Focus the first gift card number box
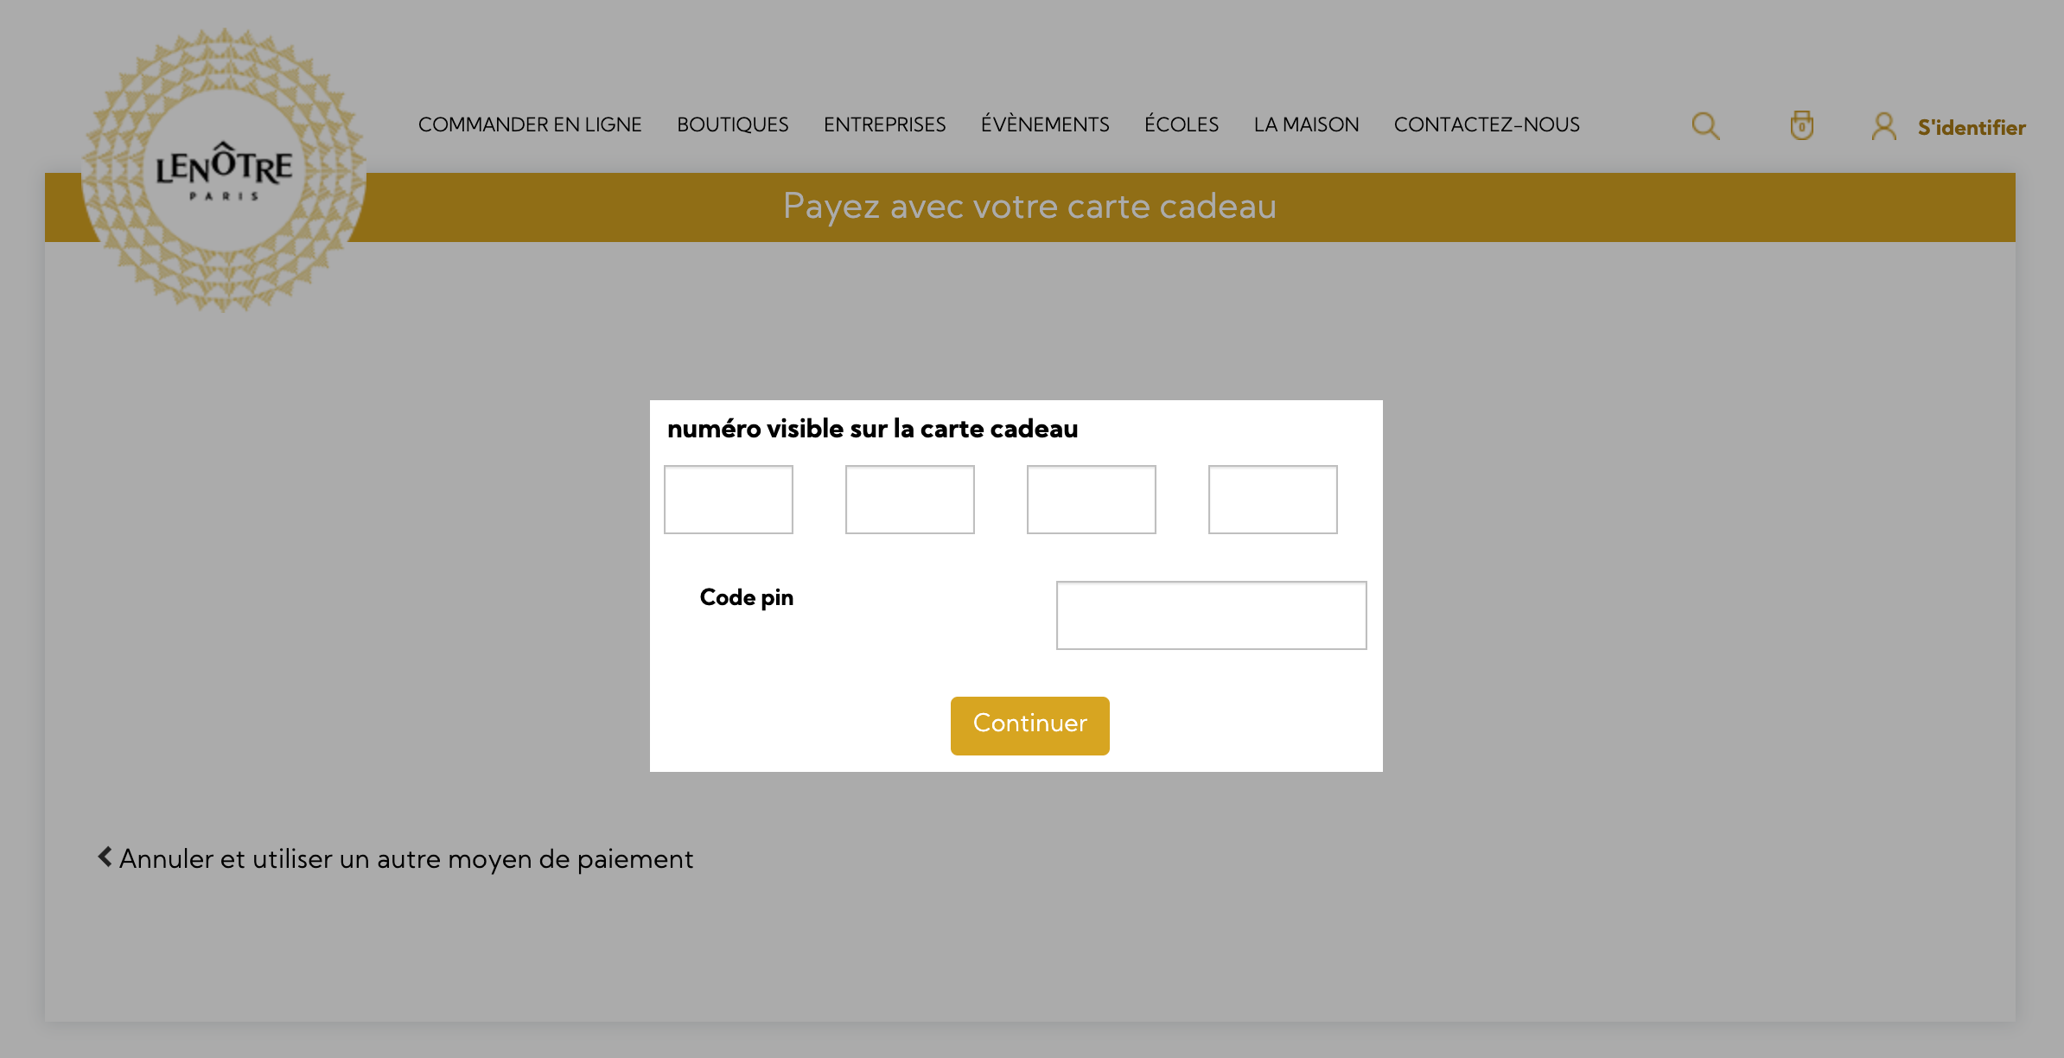Screen dimensions: 2064x1058 pos(729,500)
